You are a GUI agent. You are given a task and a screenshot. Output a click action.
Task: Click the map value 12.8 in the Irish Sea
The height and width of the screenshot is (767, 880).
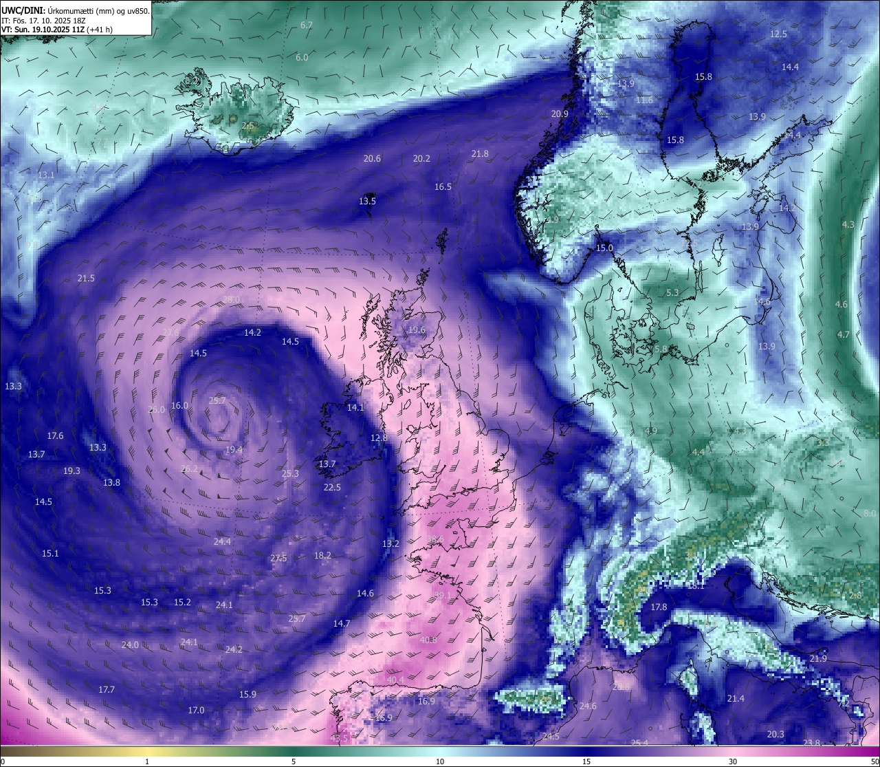379,437
